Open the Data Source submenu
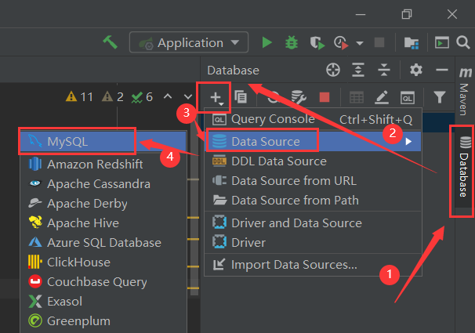Image resolution: width=475 pixels, height=333 pixels. (313, 141)
